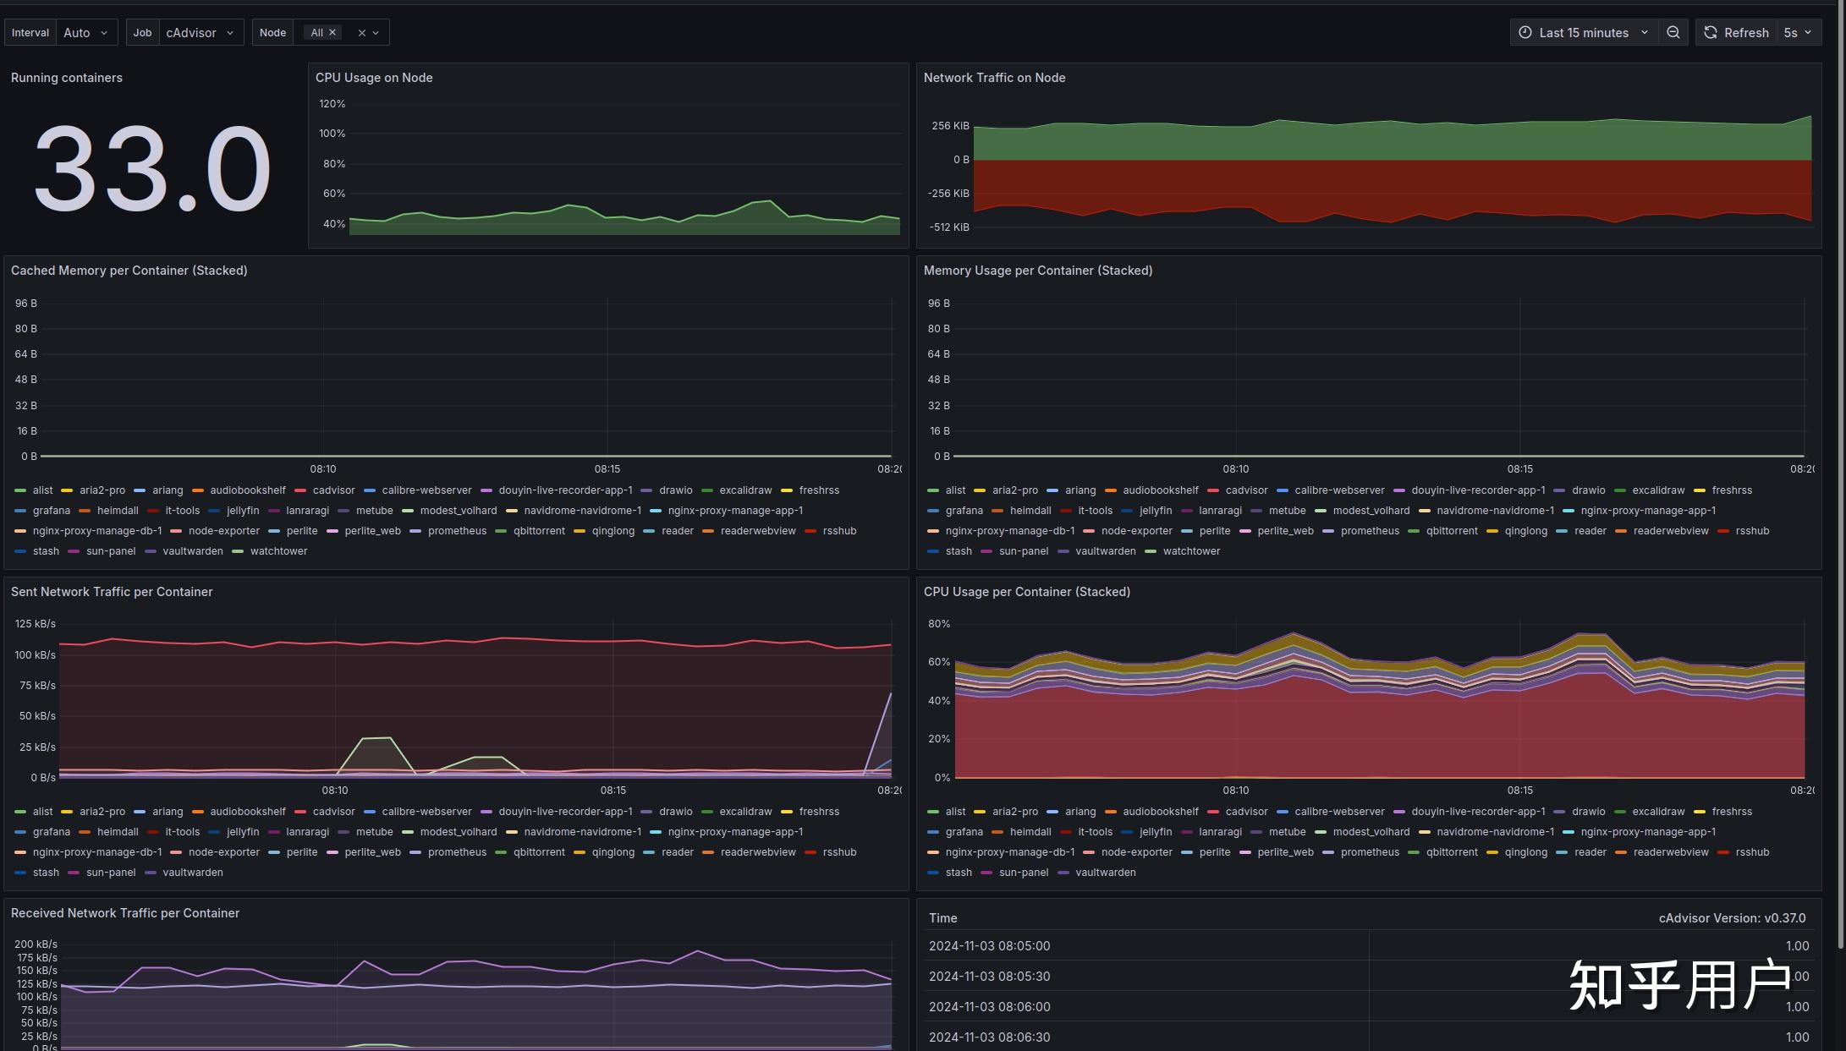Remove the 'All' Node filter chip
1846x1051 pixels.
[x=332, y=32]
